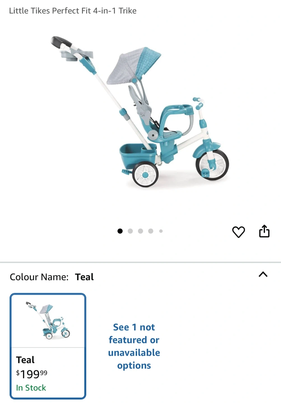
Task: Tap the Colour Name label text
Action: [x=39, y=277]
